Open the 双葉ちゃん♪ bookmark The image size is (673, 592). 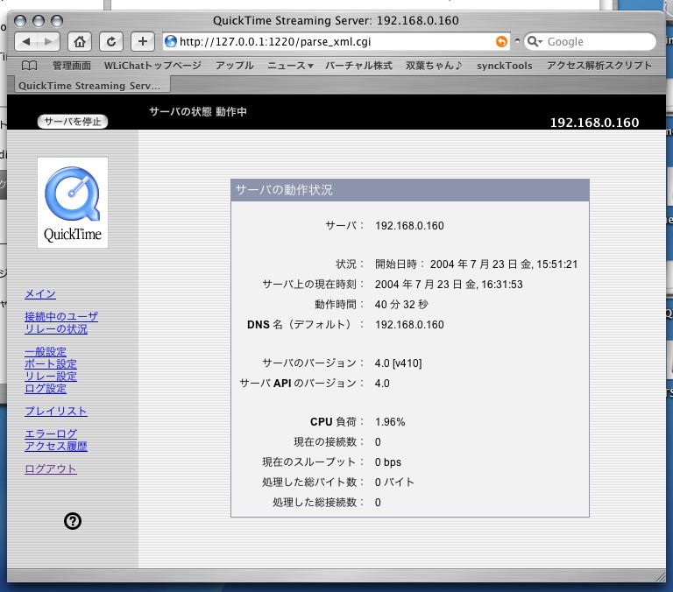click(x=434, y=66)
